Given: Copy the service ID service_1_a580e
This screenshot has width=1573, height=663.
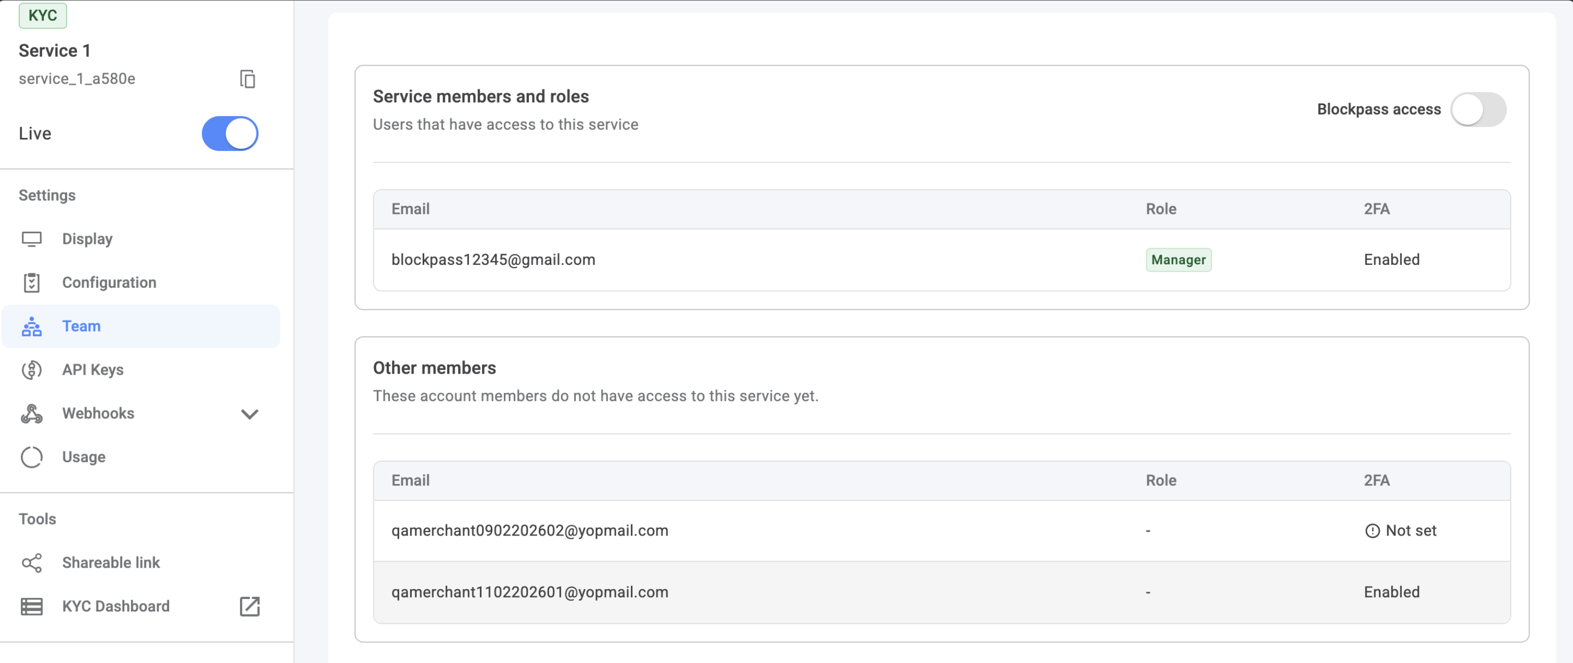Looking at the screenshot, I should click(x=247, y=80).
